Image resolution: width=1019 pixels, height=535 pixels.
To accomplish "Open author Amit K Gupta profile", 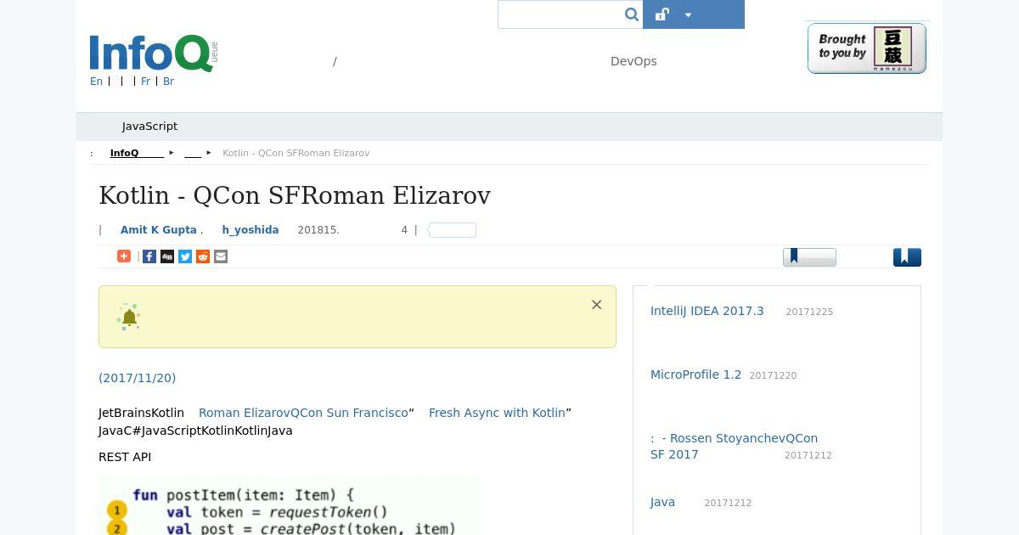I will click(158, 230).
